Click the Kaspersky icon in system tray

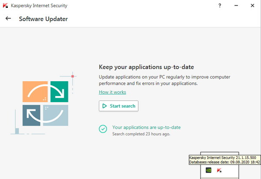click(219, 170)
